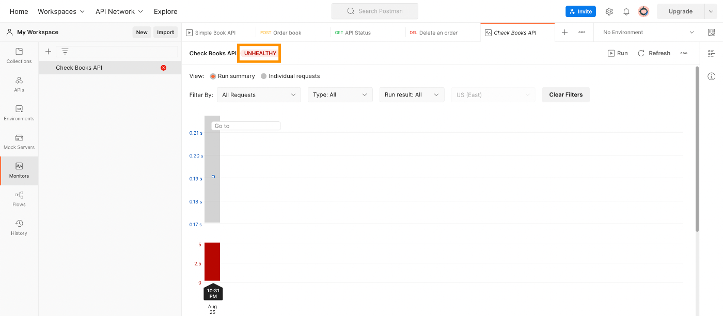
Task: Open the History sidebar section
Action: (19, 228)
